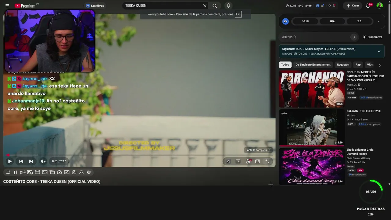The height and width of the screenshot is (220, 391).
Task: Open the YouTube guide hamburger menu
Action: [7, 6]
